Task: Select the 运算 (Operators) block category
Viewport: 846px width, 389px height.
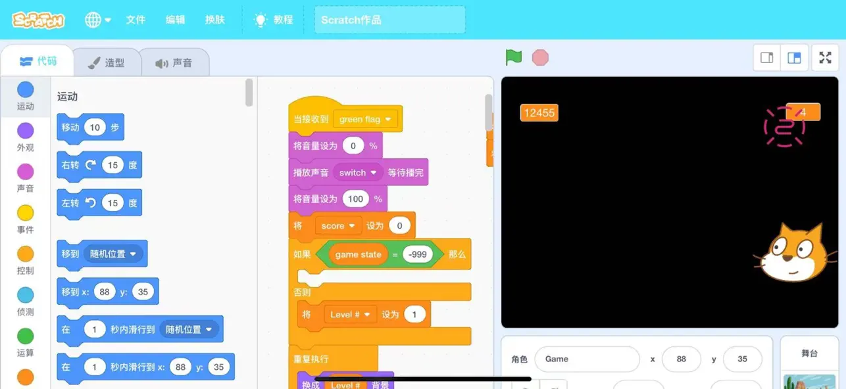Action: 25,344
